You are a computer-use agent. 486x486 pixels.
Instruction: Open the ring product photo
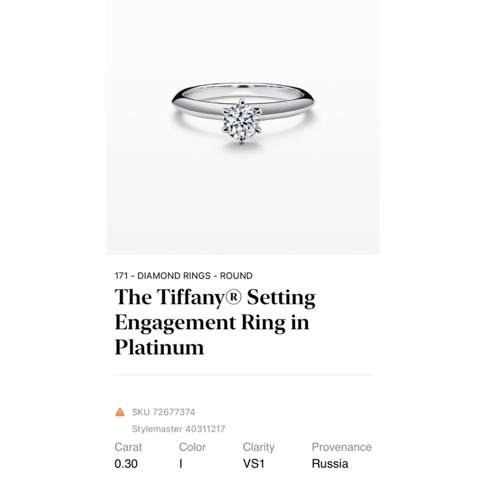tap(243, 128)
